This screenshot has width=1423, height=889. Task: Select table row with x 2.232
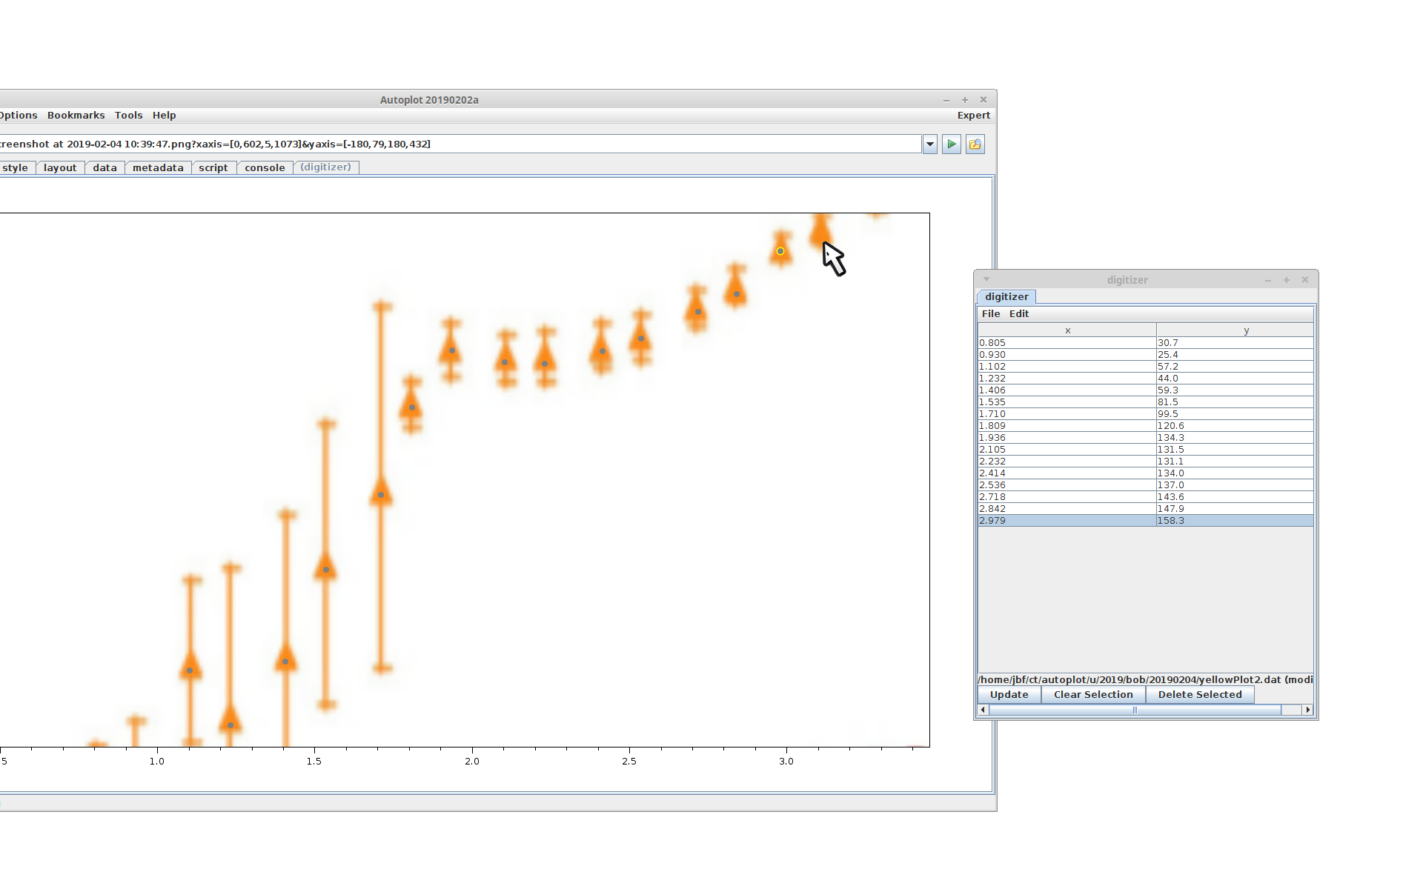(x=1146, y=462)
